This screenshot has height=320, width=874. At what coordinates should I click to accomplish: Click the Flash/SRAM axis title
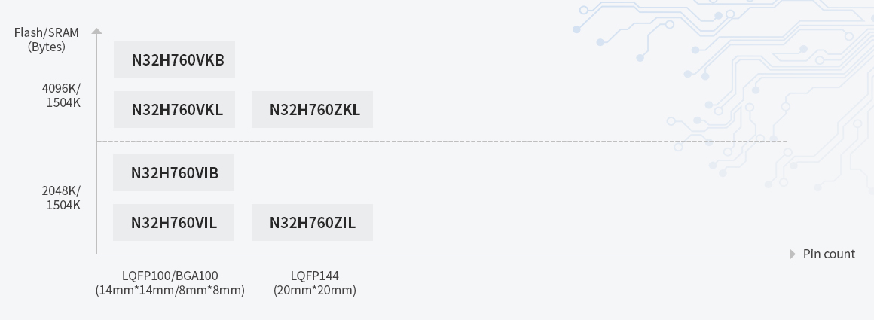pyautogui.click(x=47, y=32)
